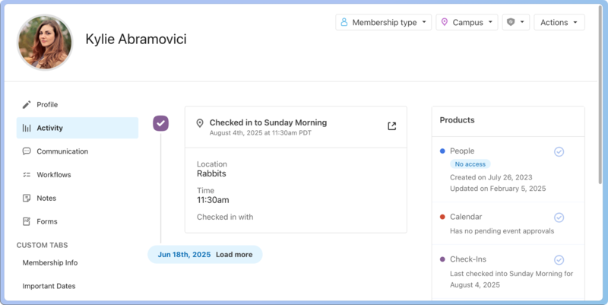Open check-in in new window icon

(391, 126)
